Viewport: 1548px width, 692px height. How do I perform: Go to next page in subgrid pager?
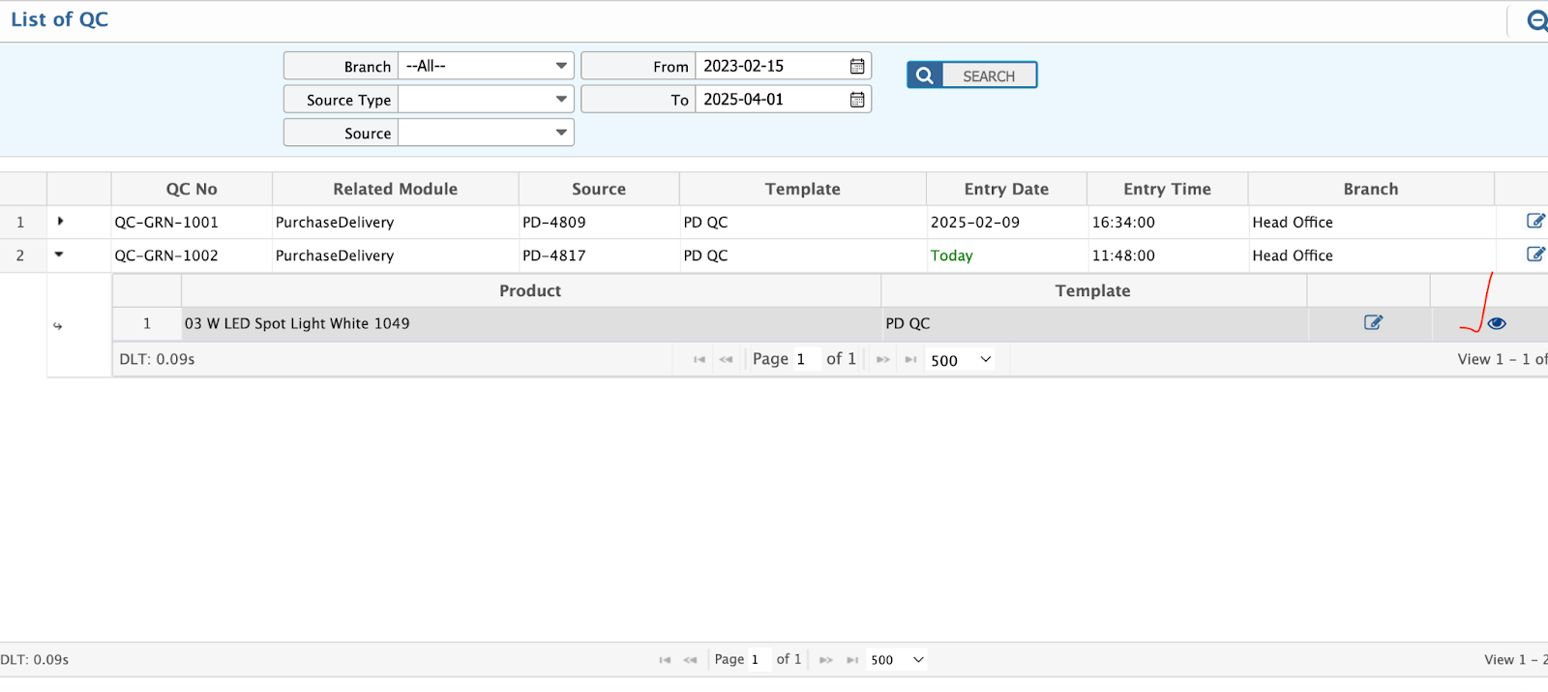882,360
